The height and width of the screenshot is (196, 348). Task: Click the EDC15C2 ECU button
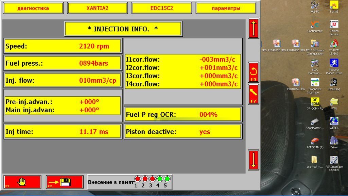(161, 8)
